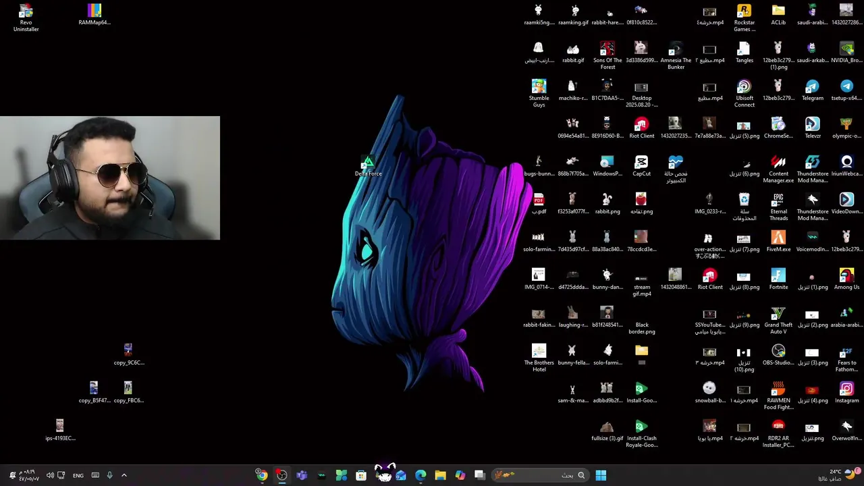Select the Instagram shortcut icon

[846, 392]
